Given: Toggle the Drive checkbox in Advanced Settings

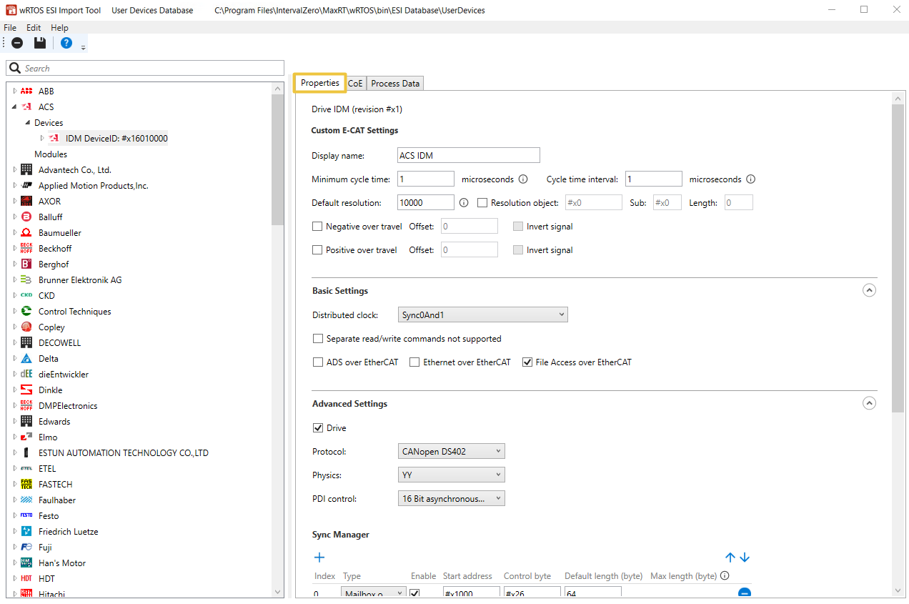Looking at the screenshot, I should point(318,428).
